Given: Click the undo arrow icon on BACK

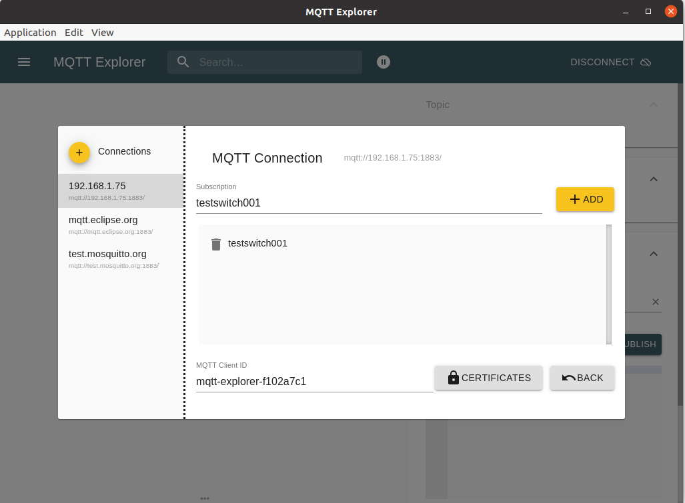Looking at the screenshot, I should click(568, 378).
